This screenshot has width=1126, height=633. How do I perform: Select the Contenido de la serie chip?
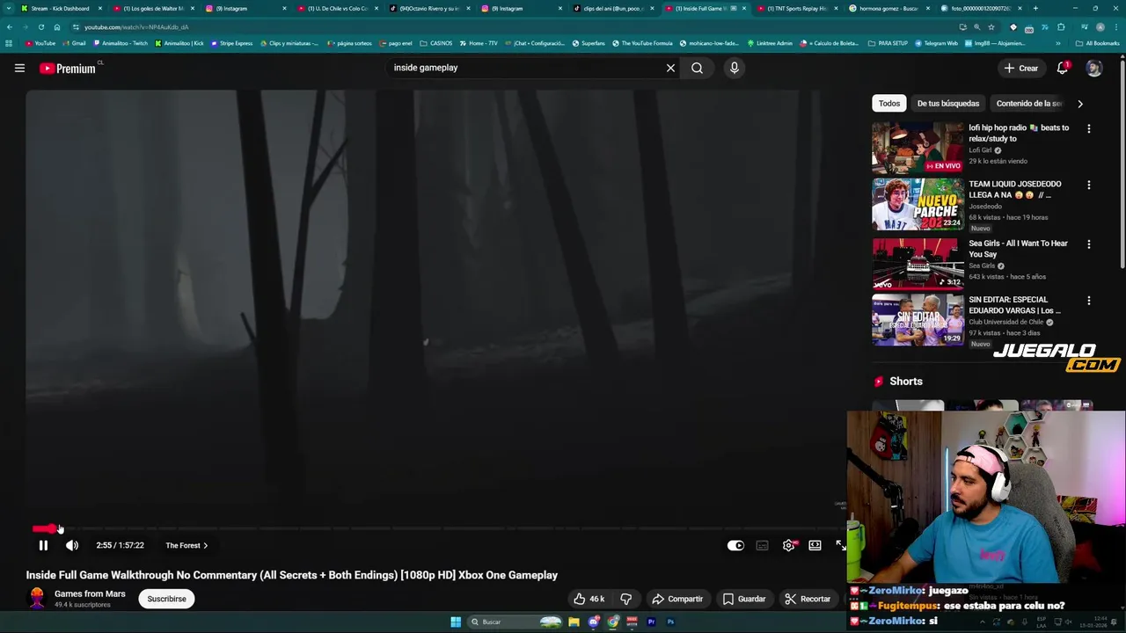pos(1027,103)
